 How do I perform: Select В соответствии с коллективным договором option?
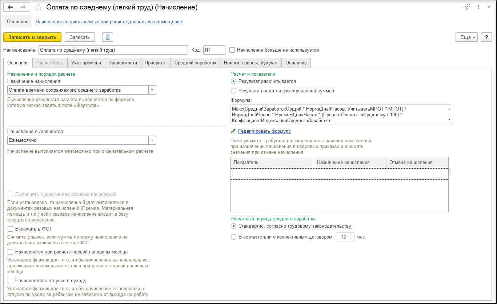click(x=233, y=237)
